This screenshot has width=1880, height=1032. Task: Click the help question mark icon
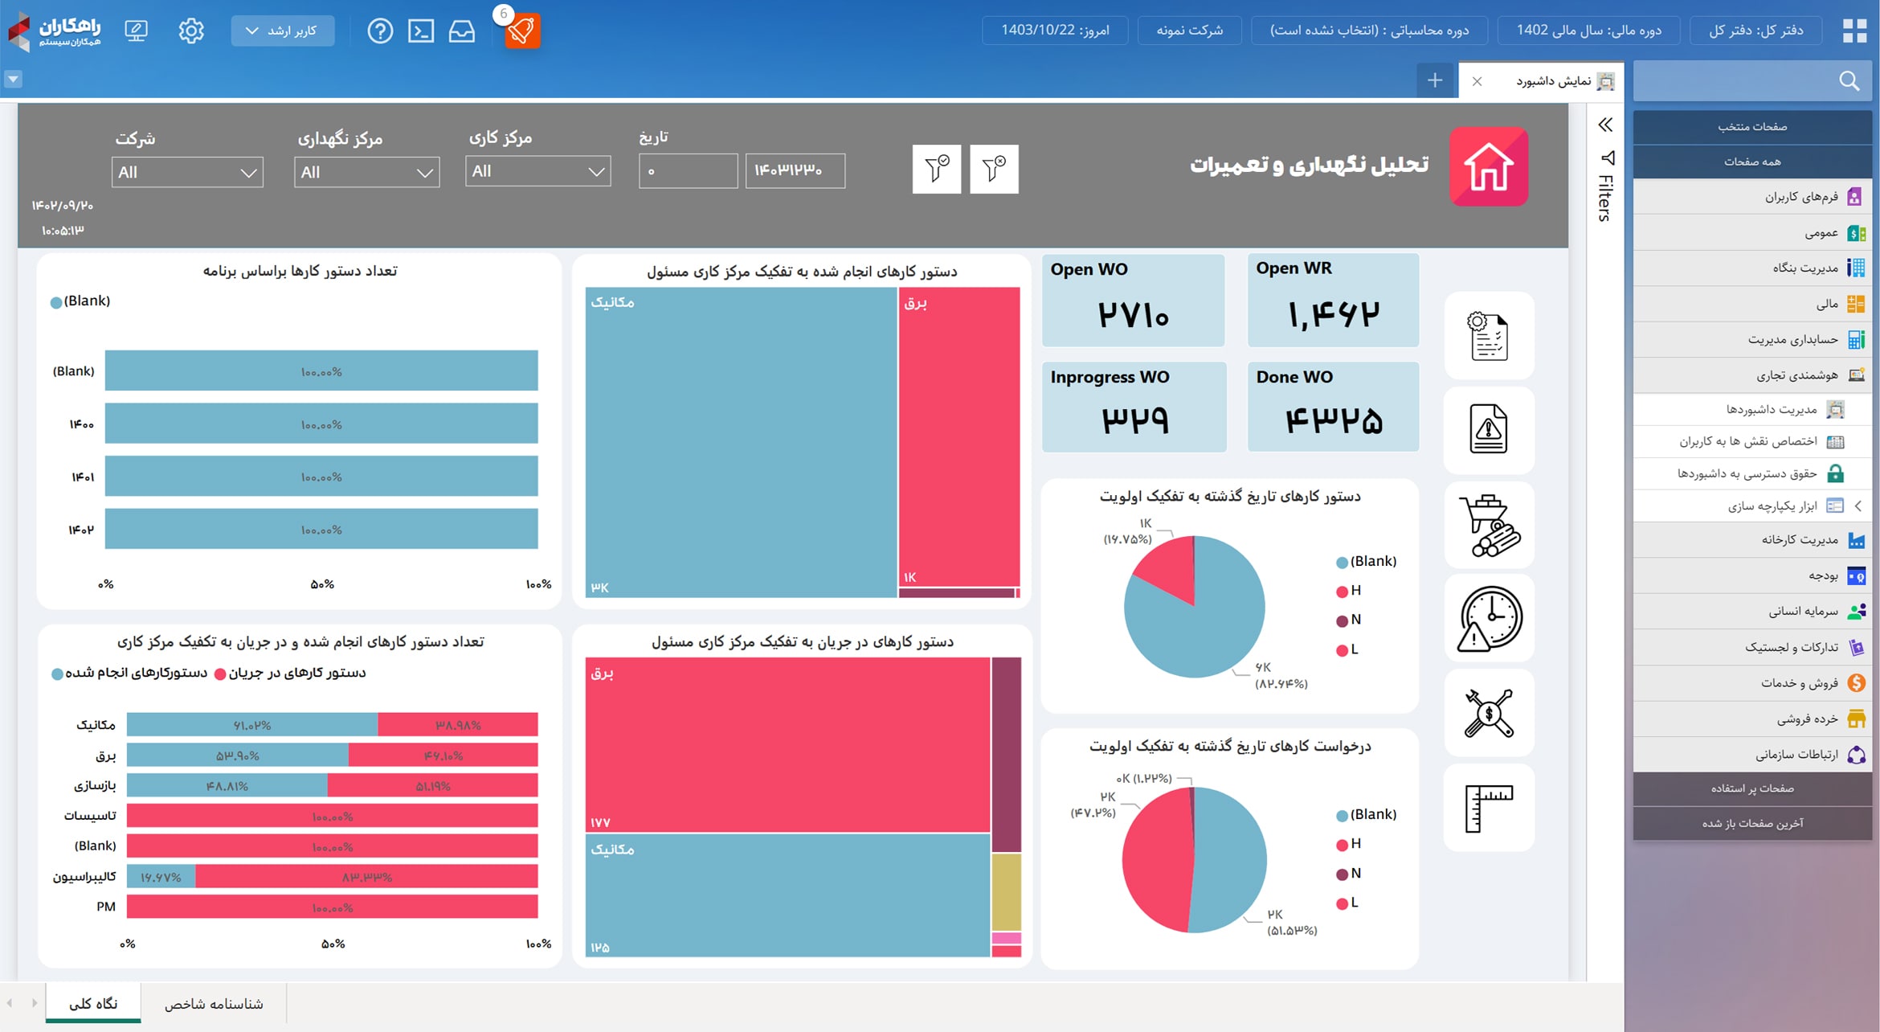[380, 31]
